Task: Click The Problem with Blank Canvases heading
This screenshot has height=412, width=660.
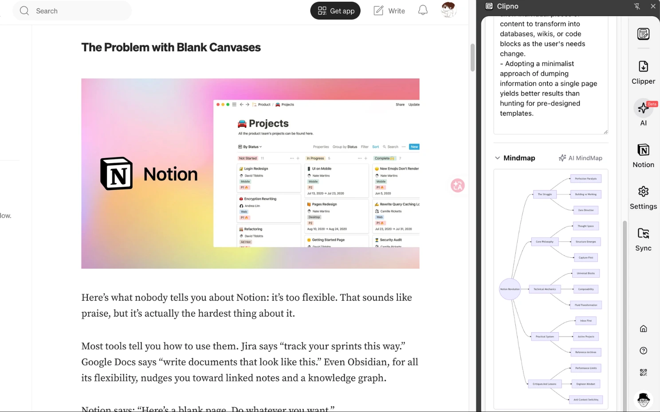Action: click(171, 47)
